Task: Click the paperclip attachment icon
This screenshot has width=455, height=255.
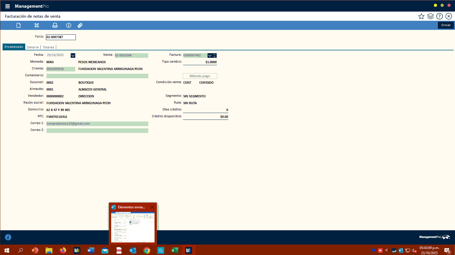Action: (80, 25)
